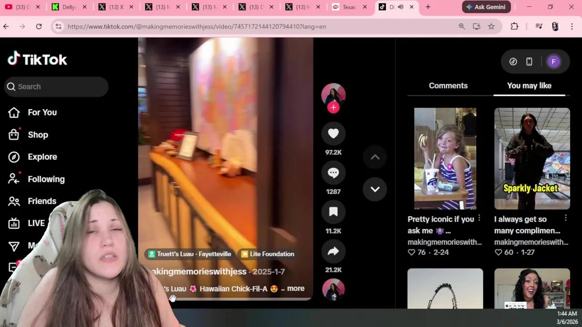Open comments via speech bubble icon

click(x=333, y=173)
